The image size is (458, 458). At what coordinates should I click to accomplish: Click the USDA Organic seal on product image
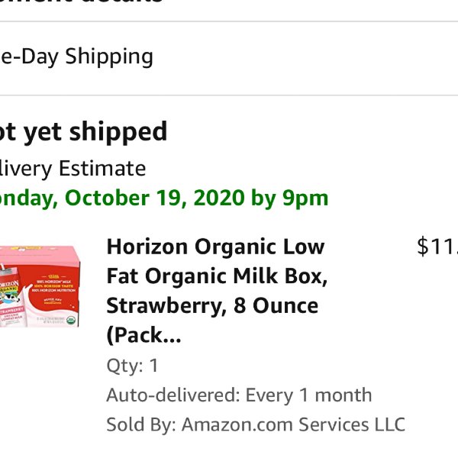pyautogui.click(x=71, y=320)
